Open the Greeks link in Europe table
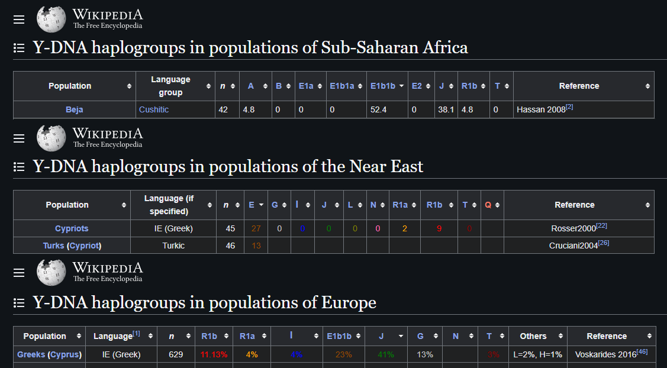This screenshot has height=368, width=667. pos(31,355)
